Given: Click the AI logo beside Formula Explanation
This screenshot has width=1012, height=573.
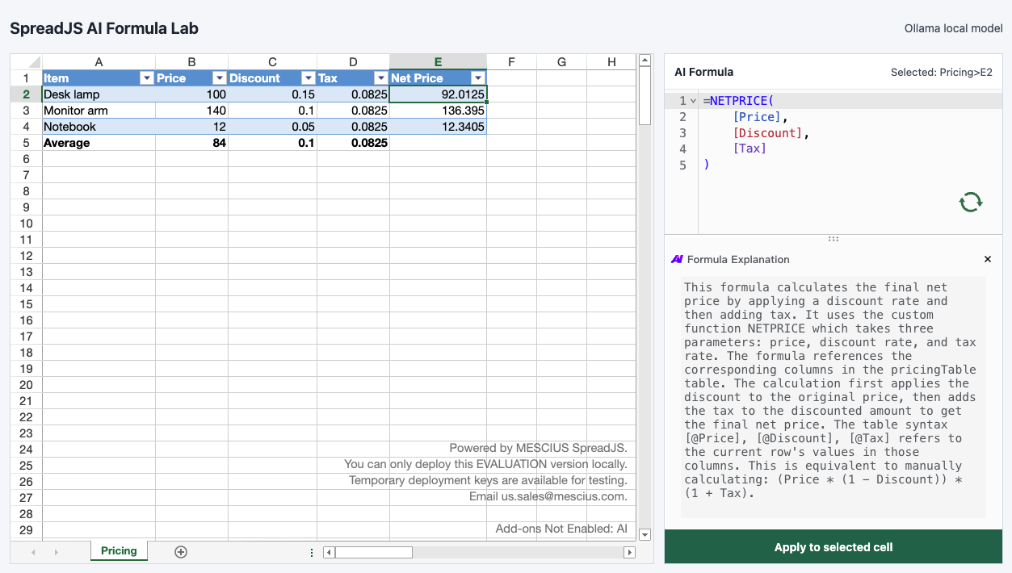Looking at the screenshot, I should pos(677,259).
